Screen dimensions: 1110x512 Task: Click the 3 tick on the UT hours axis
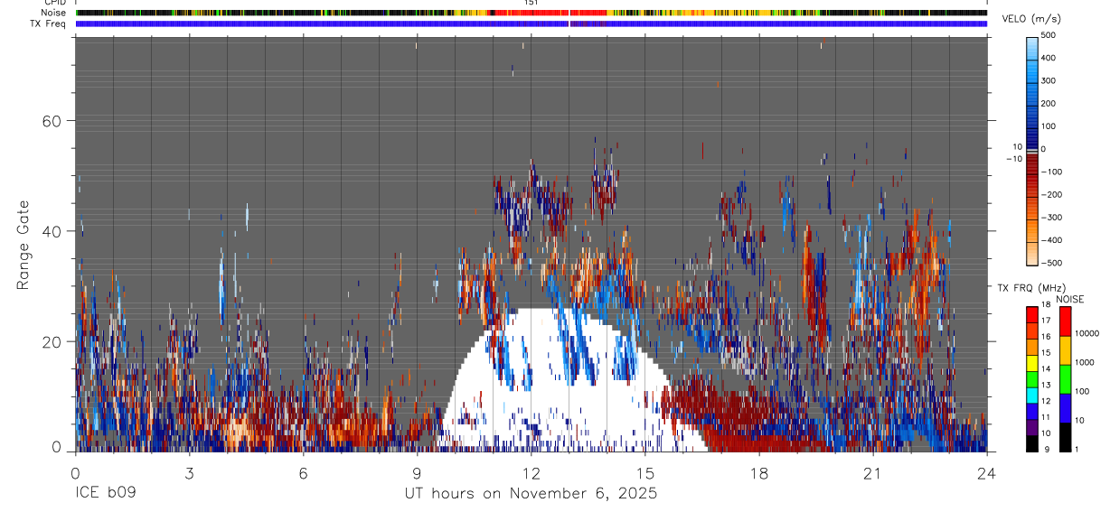pyautogui.click(x=189, y=473)
